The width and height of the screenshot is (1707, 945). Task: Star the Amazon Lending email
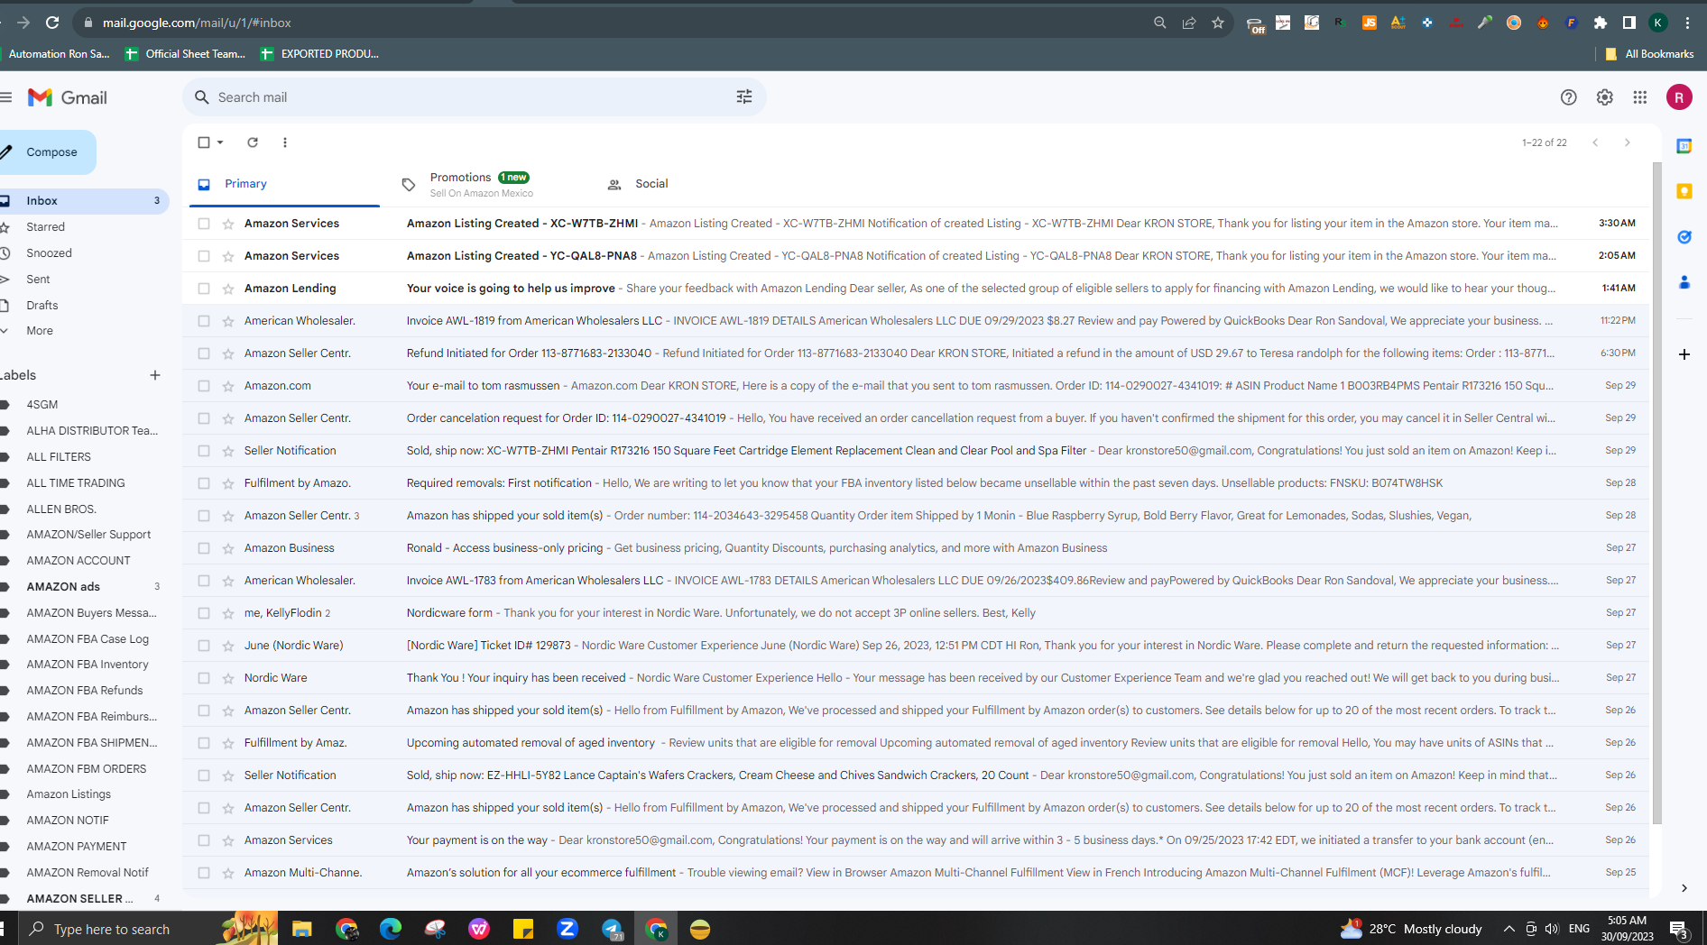[228, 289]
